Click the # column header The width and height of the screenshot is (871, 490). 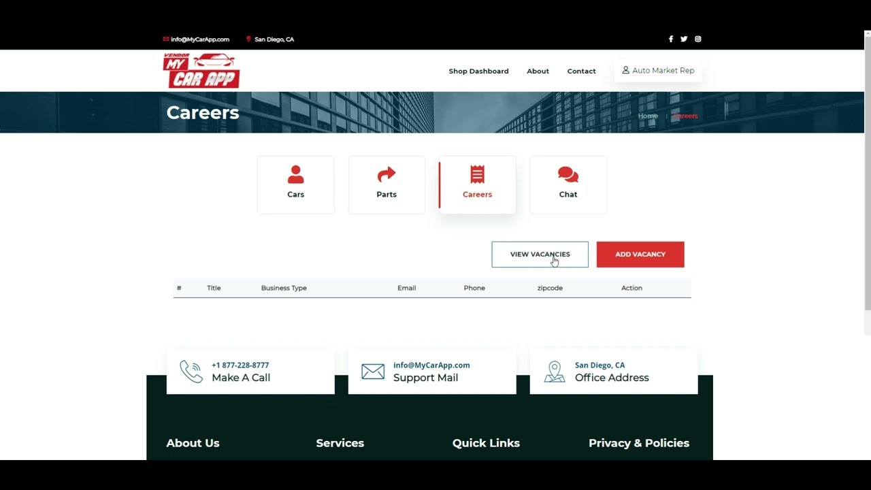[179, 288]
